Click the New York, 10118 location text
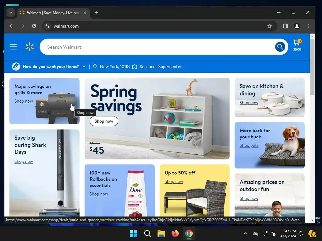This screenshot has width=322, height=241. [115, 67]
